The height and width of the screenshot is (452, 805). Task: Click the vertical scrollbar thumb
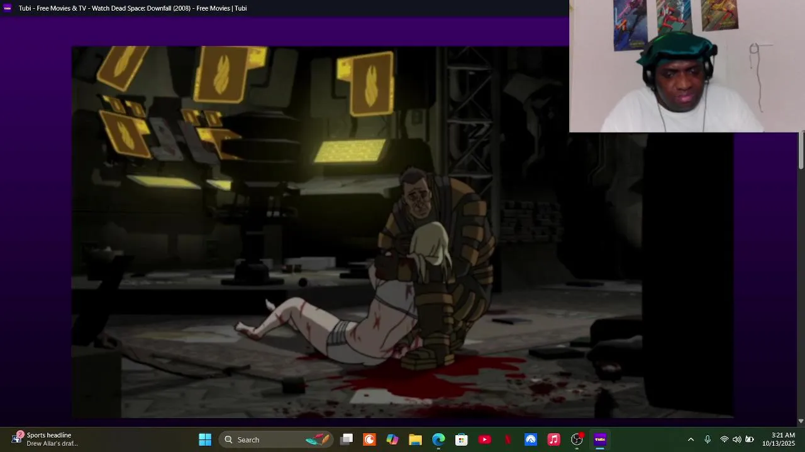801,150
